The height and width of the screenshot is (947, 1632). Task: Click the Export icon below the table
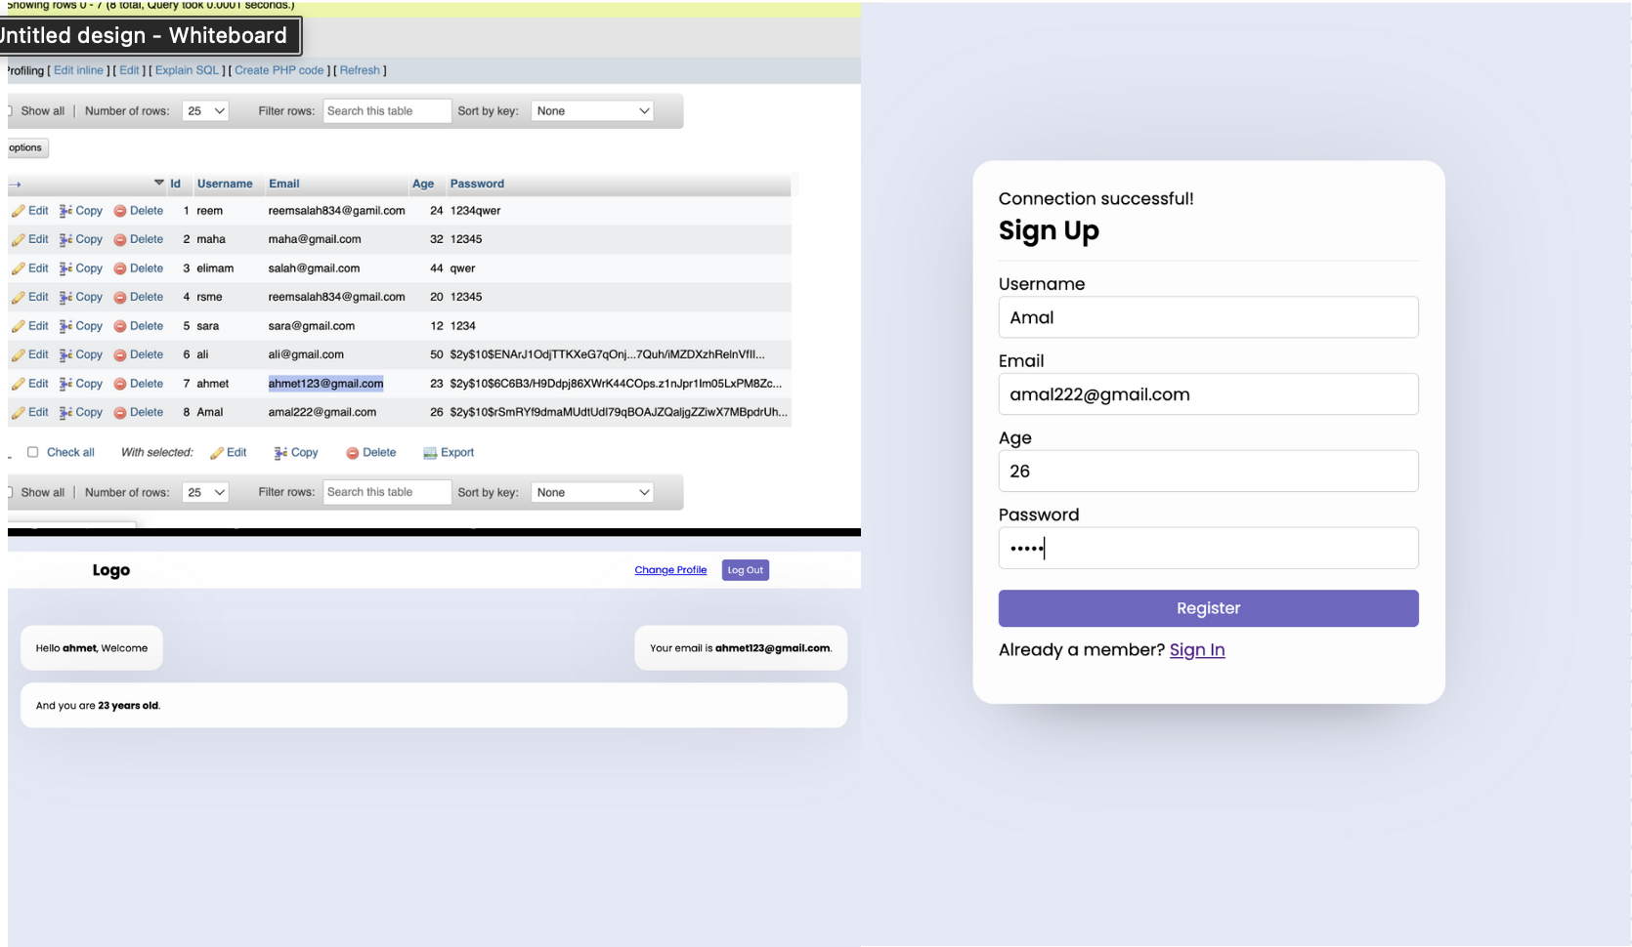pyautogui.click(x=430, y=453)
